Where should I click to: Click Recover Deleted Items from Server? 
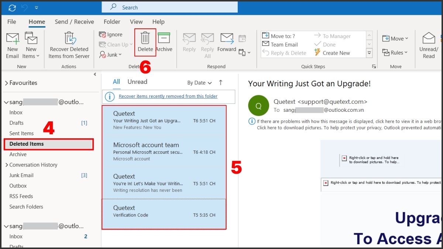(69, 45)
